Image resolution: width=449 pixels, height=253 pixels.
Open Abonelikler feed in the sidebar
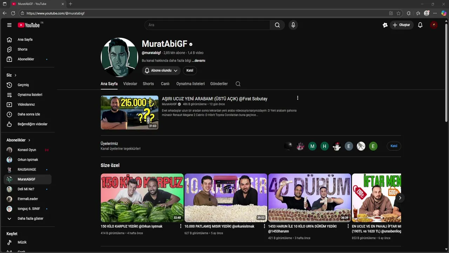click(x=28, y=59)
